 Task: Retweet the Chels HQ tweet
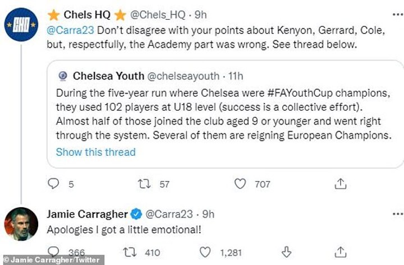[x=146, y=183]
